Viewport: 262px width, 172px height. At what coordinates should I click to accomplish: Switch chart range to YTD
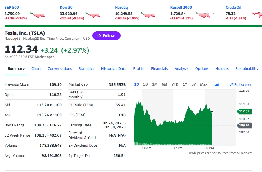(175, 84)
